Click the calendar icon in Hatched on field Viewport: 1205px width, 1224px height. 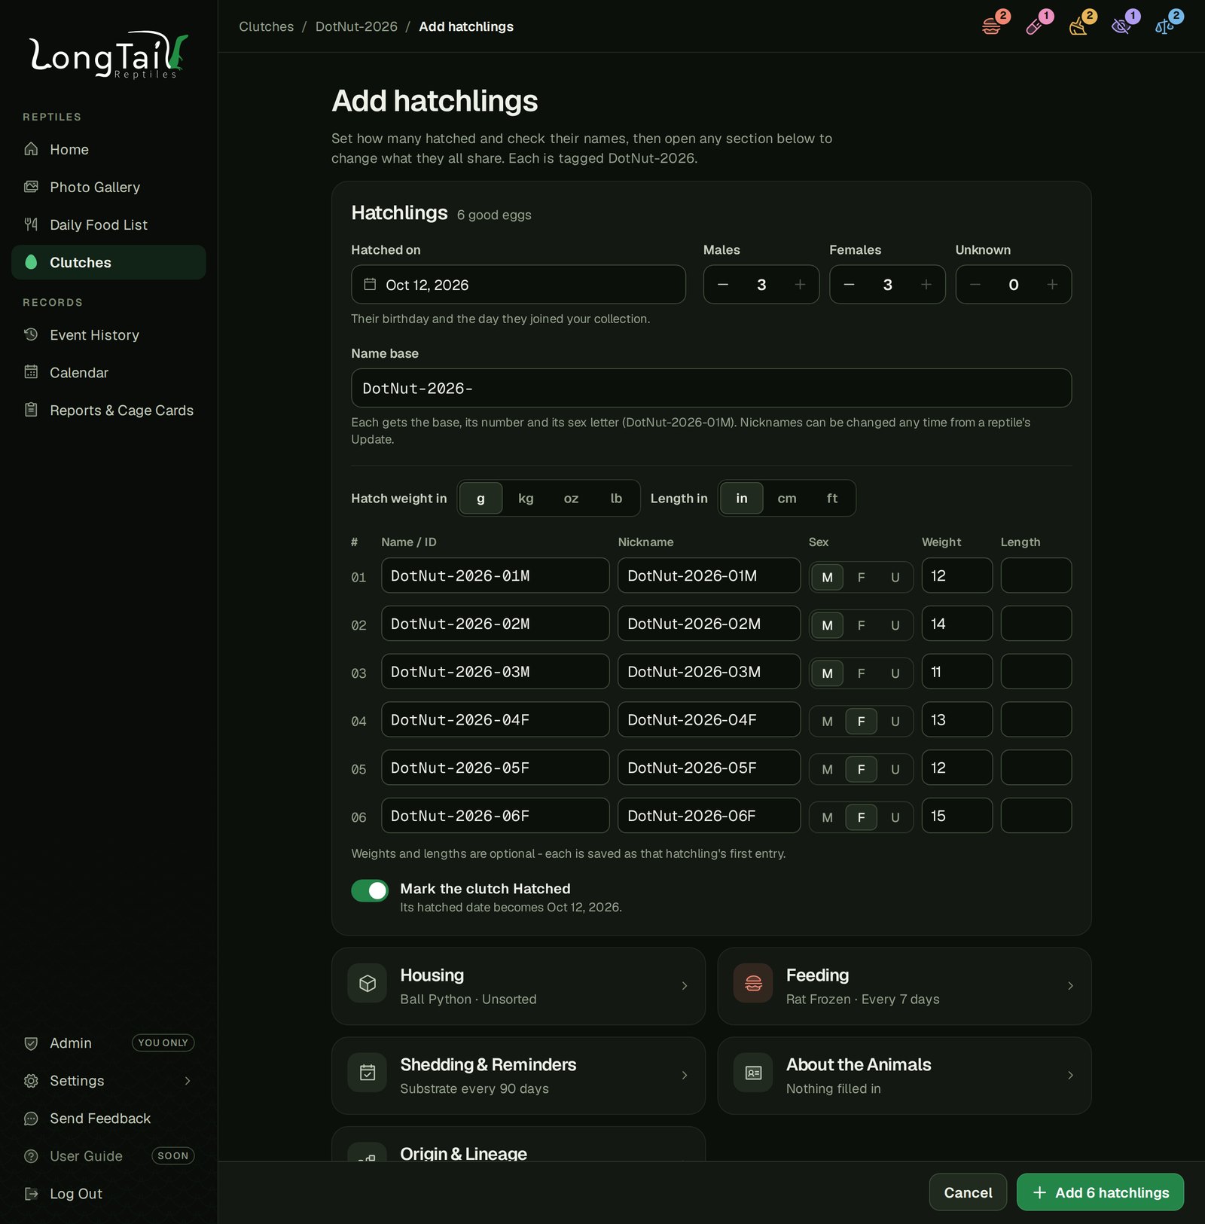point(370,284)
